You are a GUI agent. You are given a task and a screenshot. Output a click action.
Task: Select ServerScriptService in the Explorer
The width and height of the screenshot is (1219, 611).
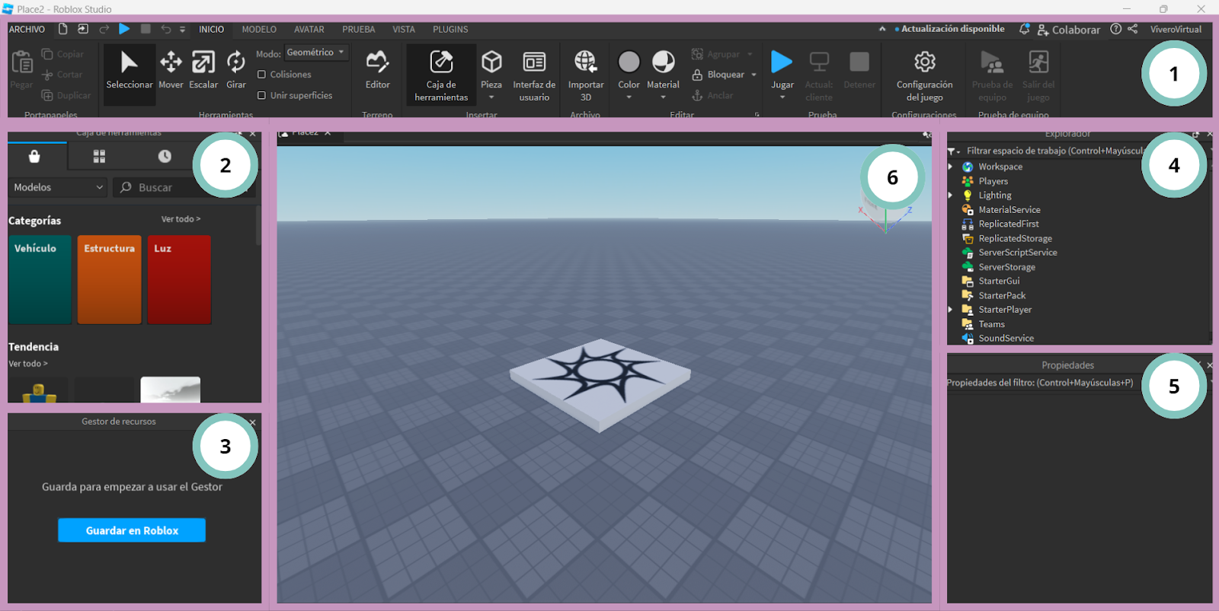pos(1018,253)
